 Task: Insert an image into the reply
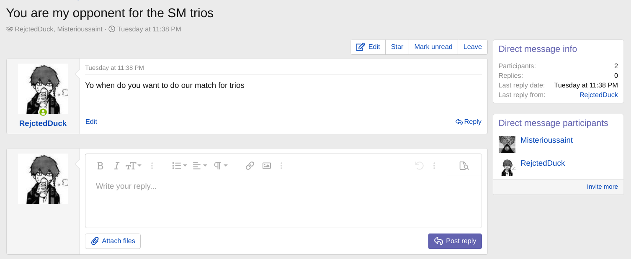pyautogui.click(x=267, y=166)
